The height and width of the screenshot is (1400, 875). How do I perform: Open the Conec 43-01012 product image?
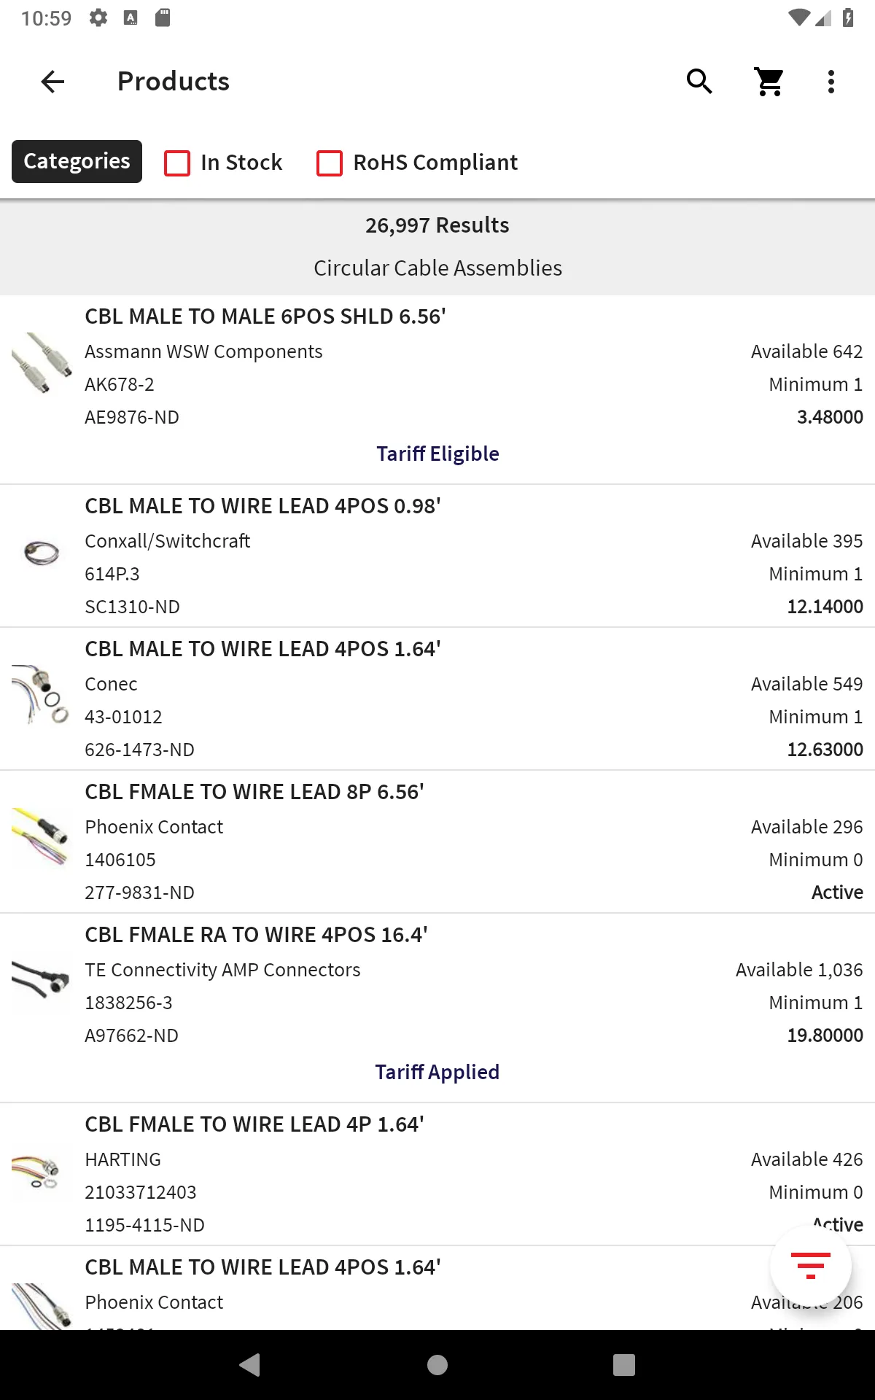point(42,696)
